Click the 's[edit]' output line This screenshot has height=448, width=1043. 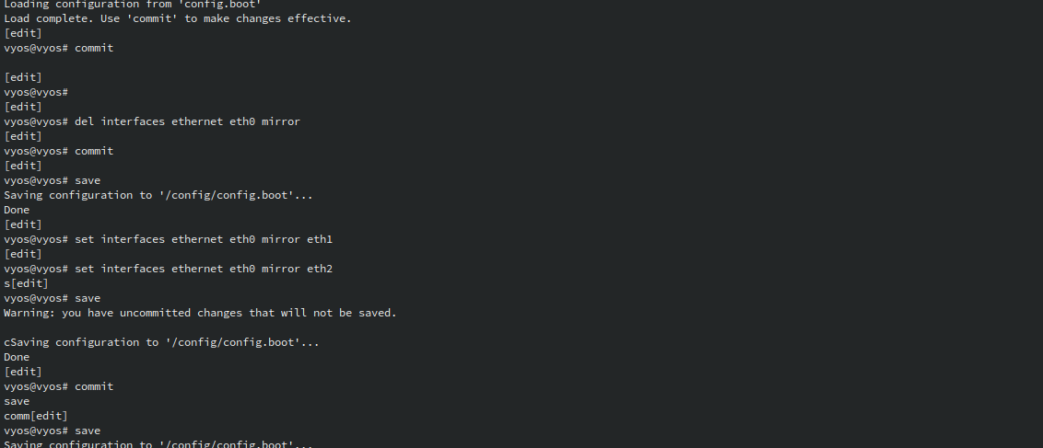(x=27, y=283)
